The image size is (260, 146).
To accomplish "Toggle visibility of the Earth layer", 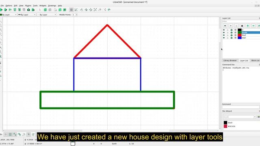I will [224, 32].
